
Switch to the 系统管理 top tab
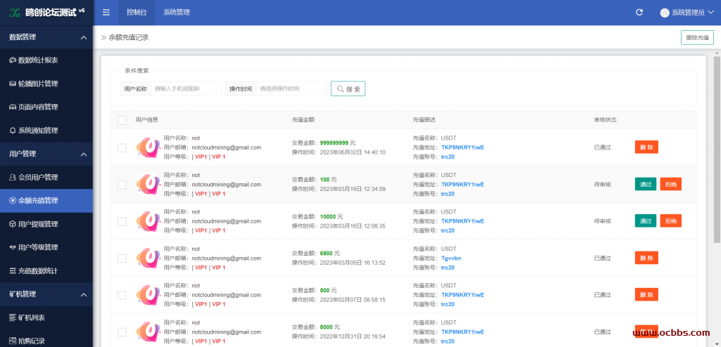[177, 13]
